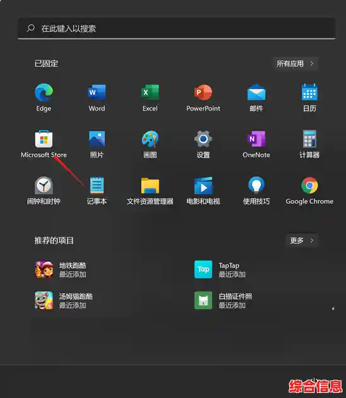Show 更多 recommended items
The height and width of the screenshot is (398, 346).
302,240
